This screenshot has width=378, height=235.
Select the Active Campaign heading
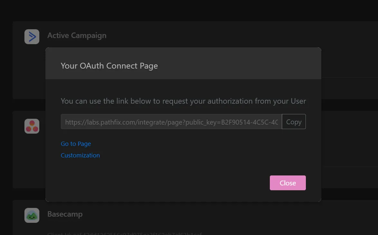coord(77,35)
